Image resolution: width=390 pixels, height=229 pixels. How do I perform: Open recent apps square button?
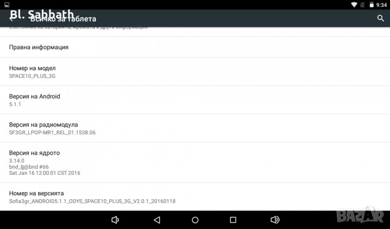233,220
